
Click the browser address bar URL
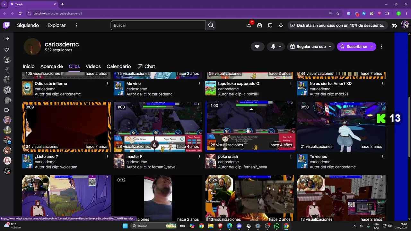tap(58, 13)
